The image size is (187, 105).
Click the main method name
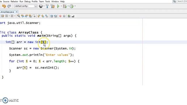pos(41,36)
